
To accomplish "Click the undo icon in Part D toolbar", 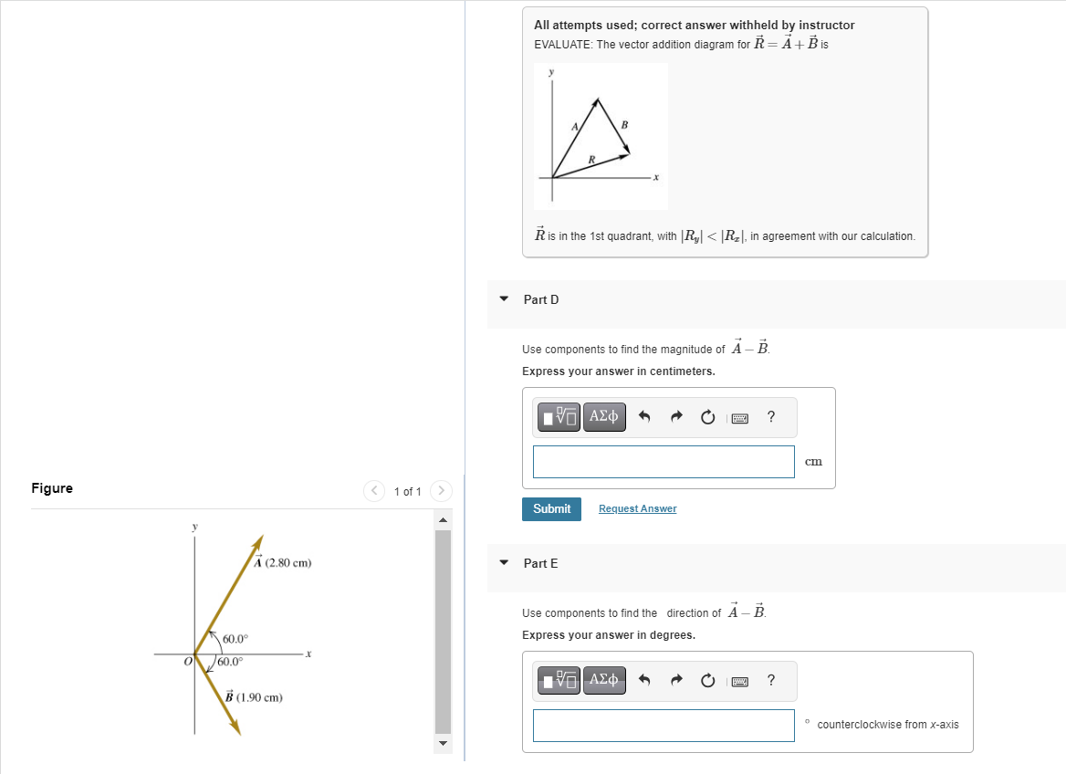I will pos(644,416).
